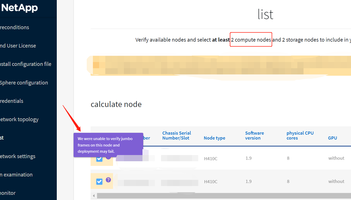Navigate to the vSphere configuration step
Screen dimensions: 351x200
point(24,83)
